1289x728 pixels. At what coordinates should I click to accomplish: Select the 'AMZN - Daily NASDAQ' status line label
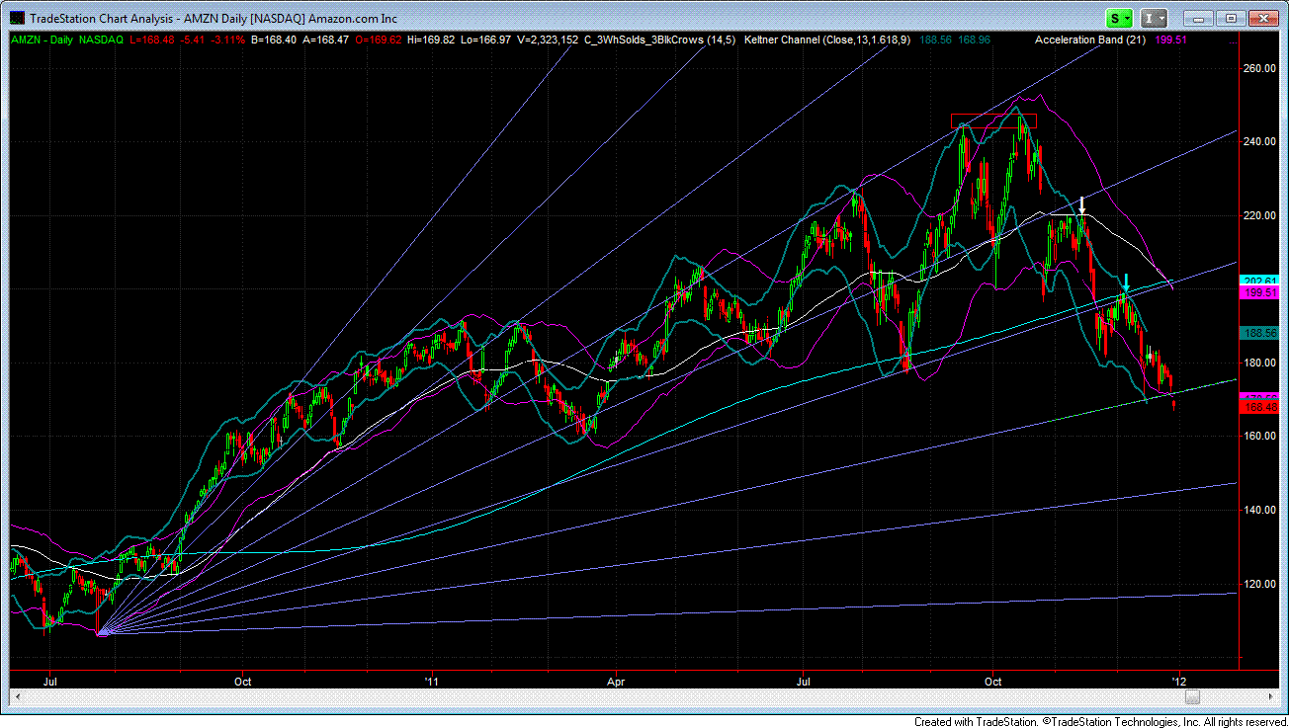pos(66,40)
